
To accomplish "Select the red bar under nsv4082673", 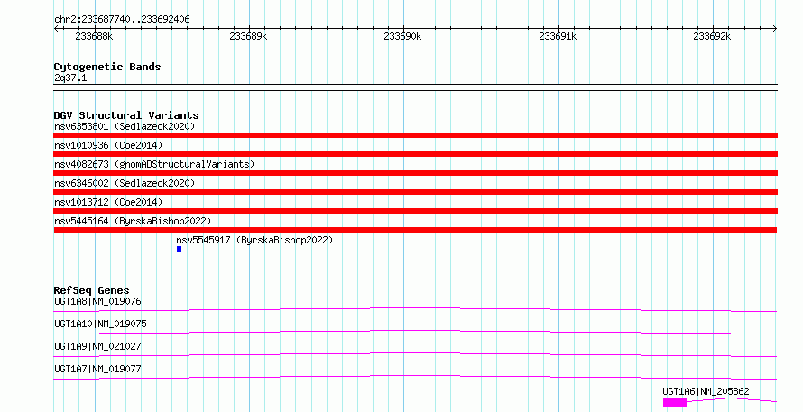I will [415, 173].
